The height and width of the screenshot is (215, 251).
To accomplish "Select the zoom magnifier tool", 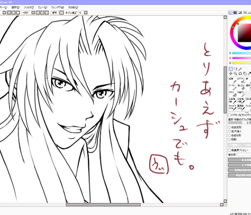I will 235,74.
